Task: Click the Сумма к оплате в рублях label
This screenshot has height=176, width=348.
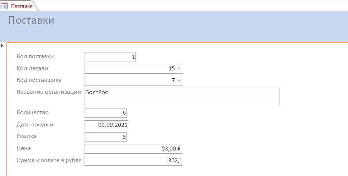Action: [x=49, y=160]
